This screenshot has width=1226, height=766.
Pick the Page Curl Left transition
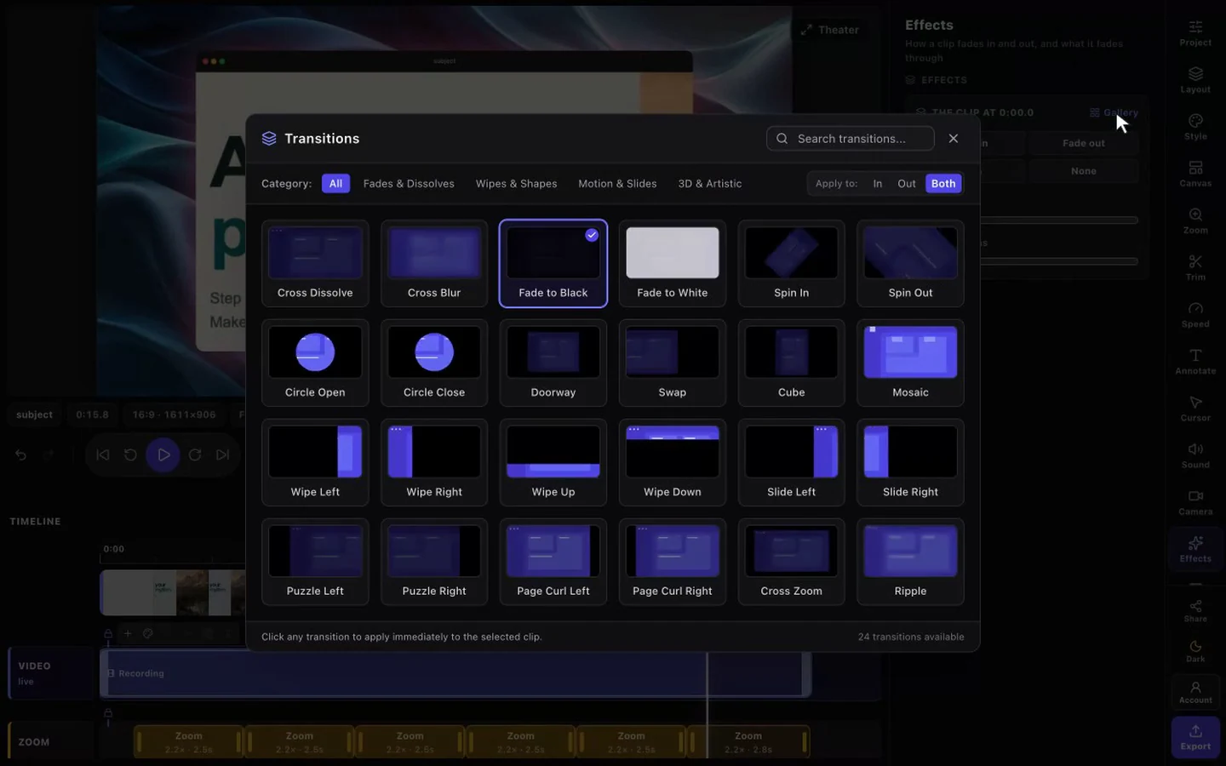pos(553,562)
